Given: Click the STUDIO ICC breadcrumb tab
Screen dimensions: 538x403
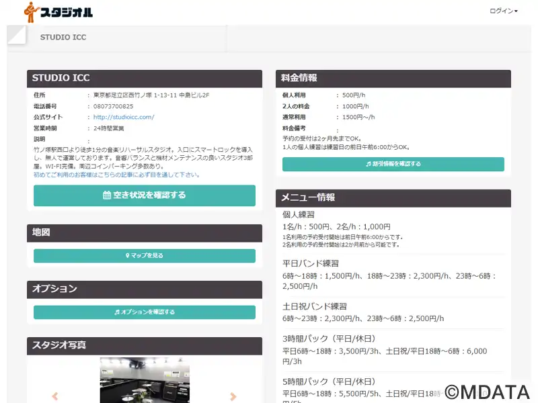Looking at the screenshot, I should (x=63, y=37).
